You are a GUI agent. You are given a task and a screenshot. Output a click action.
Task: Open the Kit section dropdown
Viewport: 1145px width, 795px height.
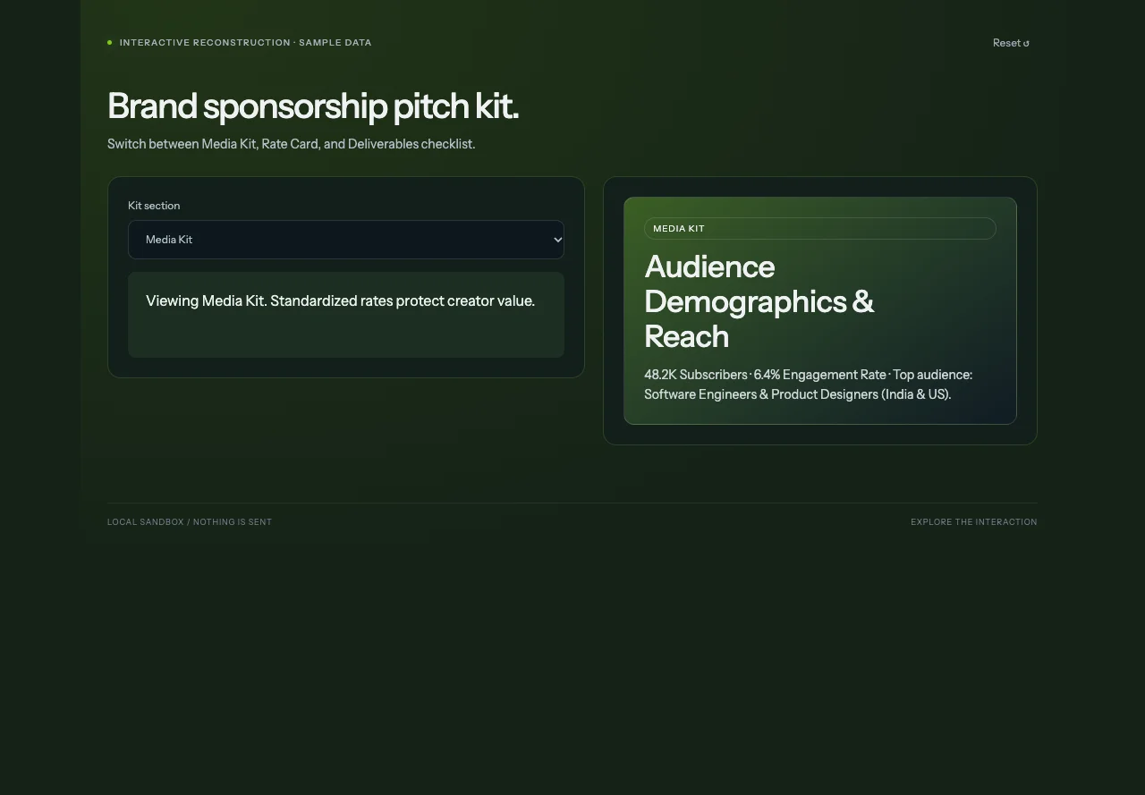[346, 240]
